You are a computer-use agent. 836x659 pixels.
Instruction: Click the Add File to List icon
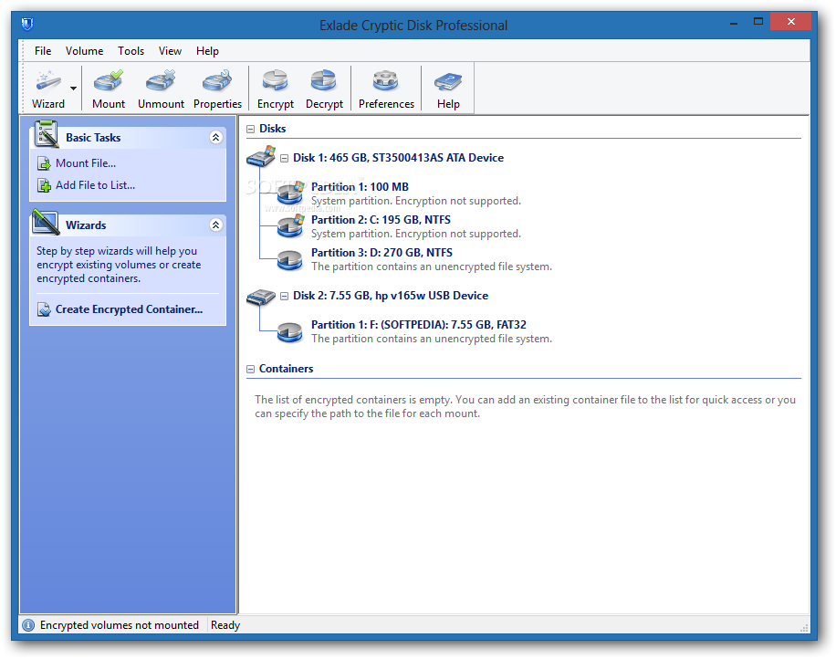coord(44,185)
